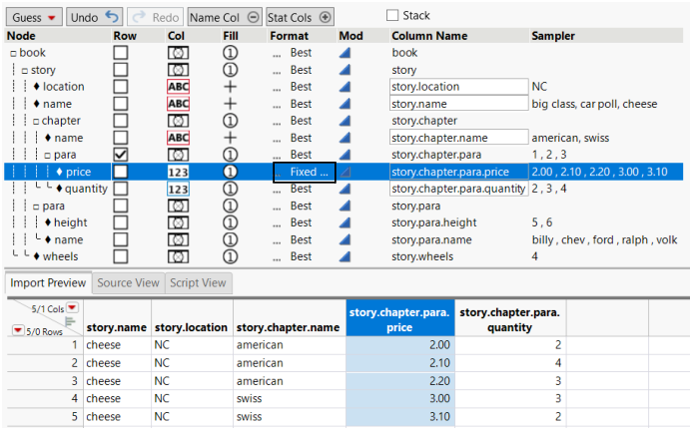Click the ABC icon for chapter name row
The height and width of the screenshot is (430, 692).
178,138
